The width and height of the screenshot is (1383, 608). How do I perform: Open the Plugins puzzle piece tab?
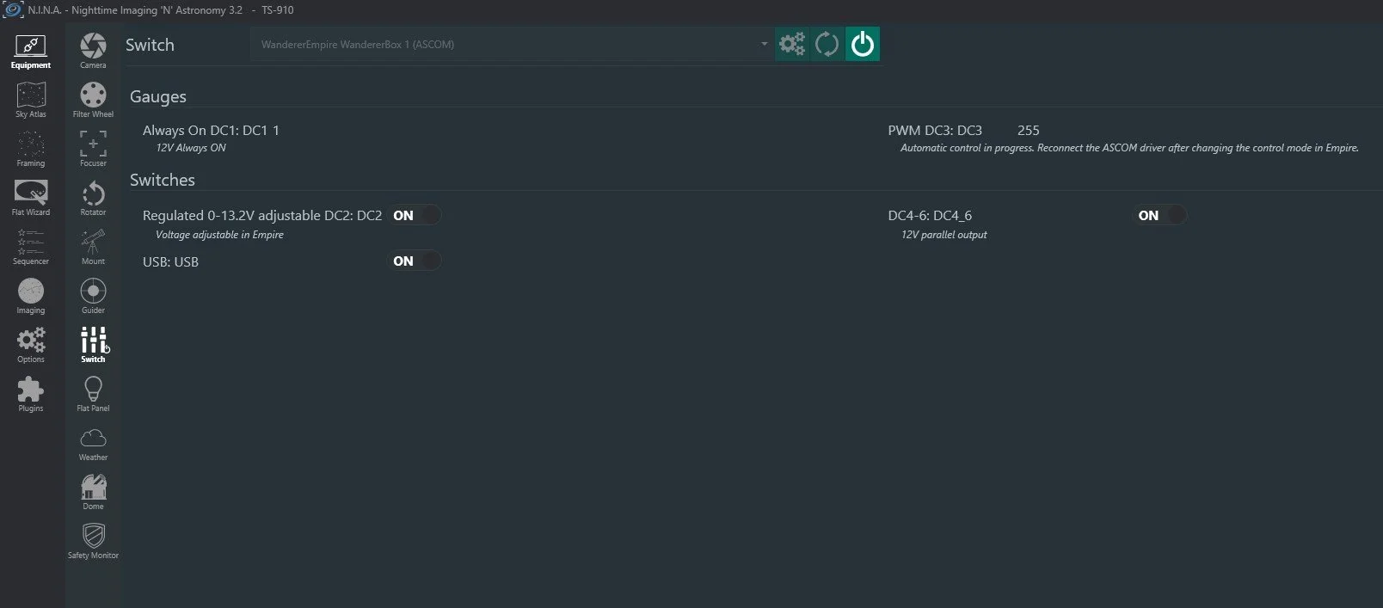point(31,394)
